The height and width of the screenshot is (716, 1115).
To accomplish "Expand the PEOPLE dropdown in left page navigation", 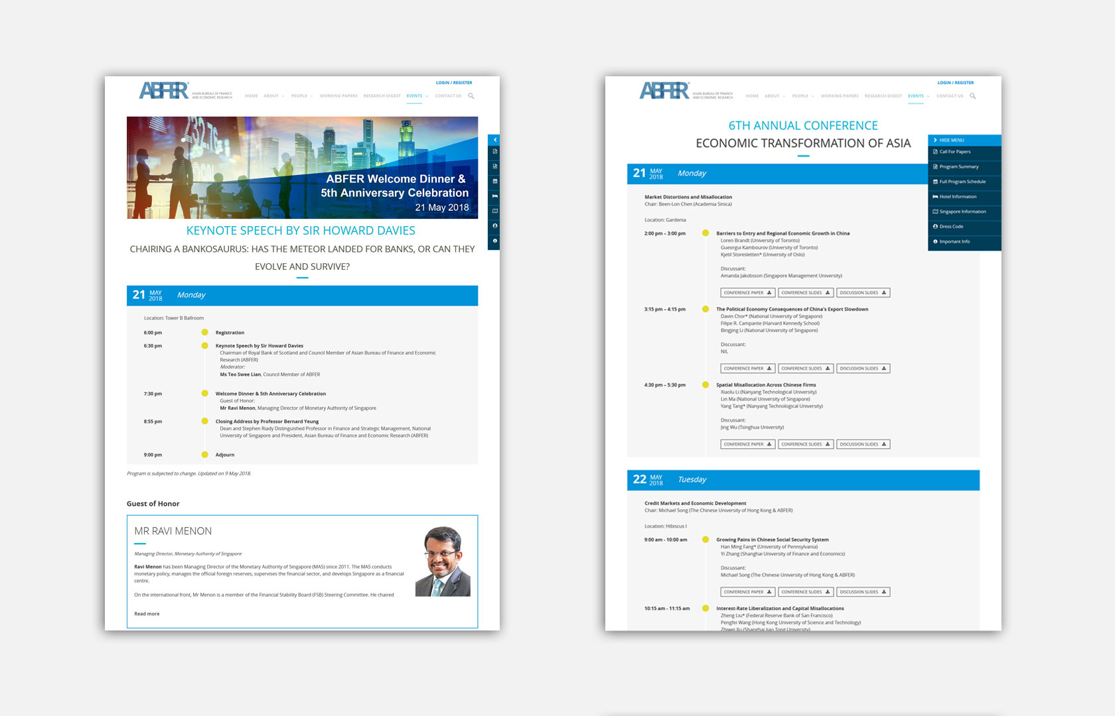I will pyautogui.click(x=301, y=96).
